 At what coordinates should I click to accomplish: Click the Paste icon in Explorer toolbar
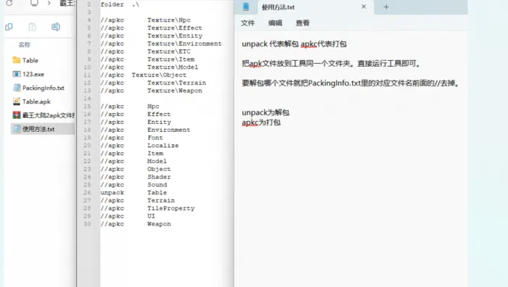tap(33, 27)
